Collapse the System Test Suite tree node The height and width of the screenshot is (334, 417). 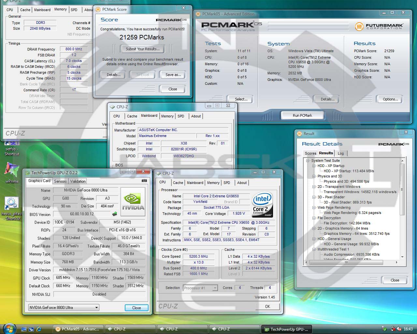(x=308, y=160)
